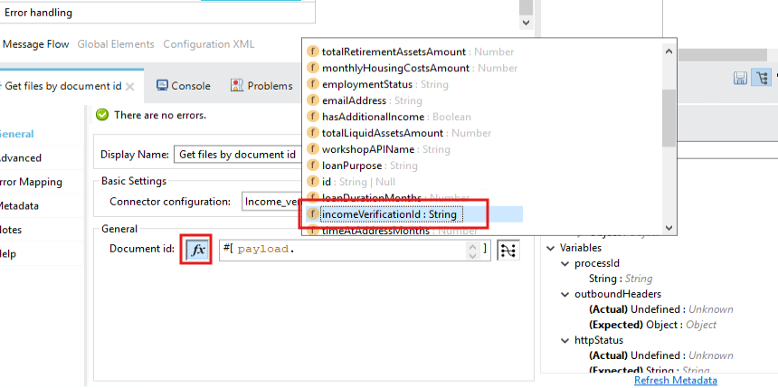
Task: Pick the hasAdditionalIncome field icon
Action: [x=313, y=117]
